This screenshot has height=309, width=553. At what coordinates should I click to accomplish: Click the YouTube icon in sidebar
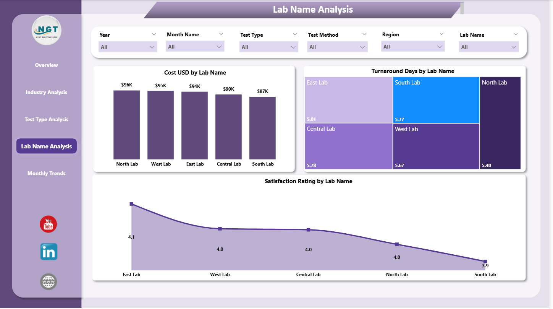tap(48, 224)
